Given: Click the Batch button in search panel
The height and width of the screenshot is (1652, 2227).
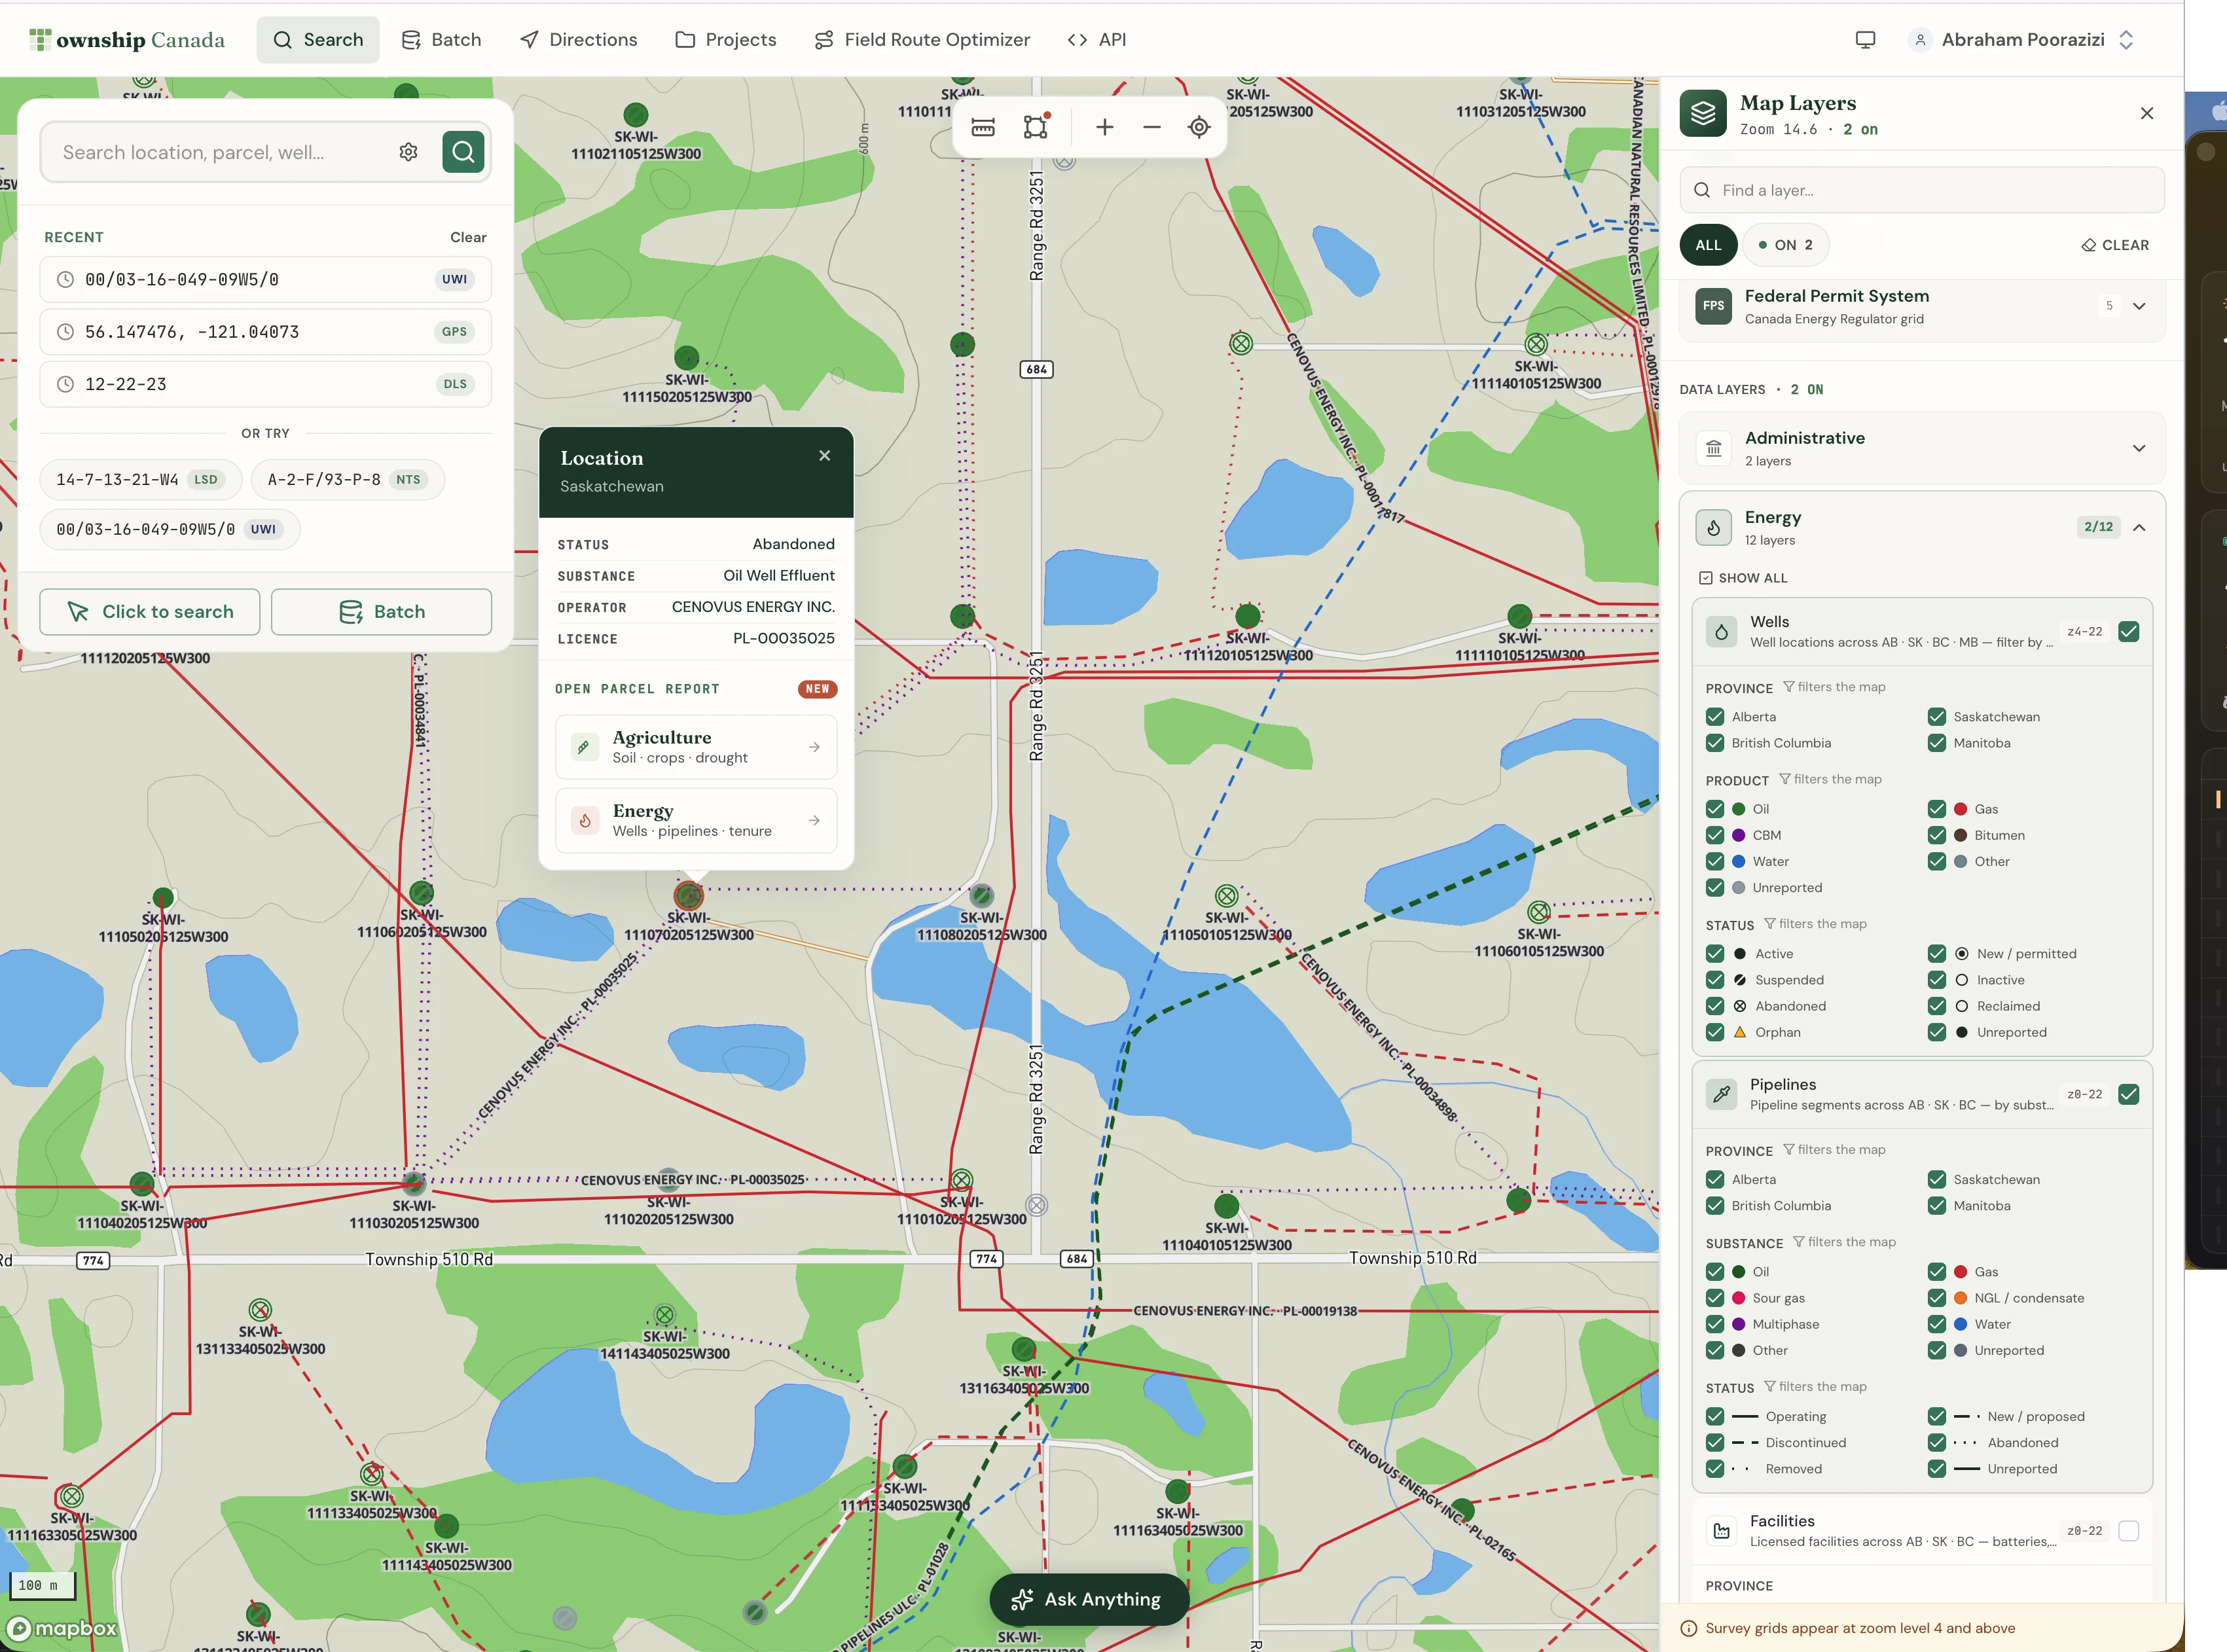Looking at the screenshot, I should [x=381, y=611].
